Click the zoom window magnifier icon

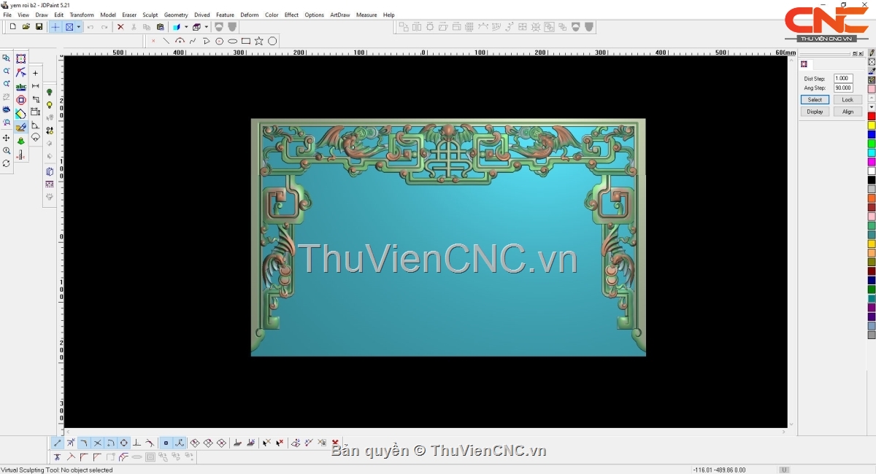click(7, 58)
